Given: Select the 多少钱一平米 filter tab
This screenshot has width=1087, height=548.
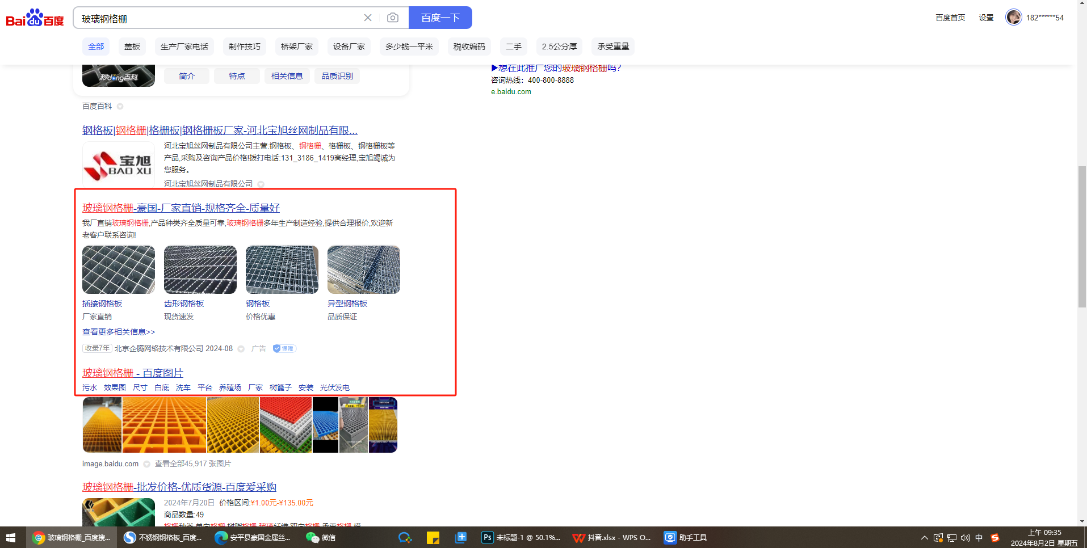Looking at the screenshot, I should (x=409, y=47).
